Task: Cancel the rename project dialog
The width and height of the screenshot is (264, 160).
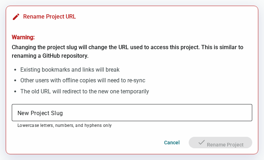Action: click(172, 143)
